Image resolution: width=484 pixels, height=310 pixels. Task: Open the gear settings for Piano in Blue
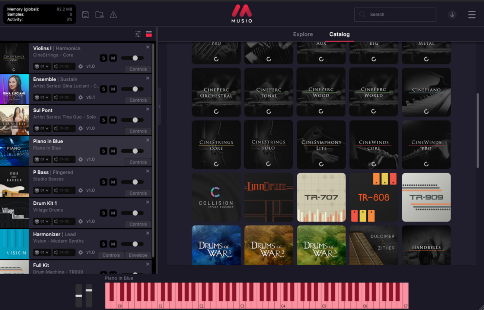point(80,159)
